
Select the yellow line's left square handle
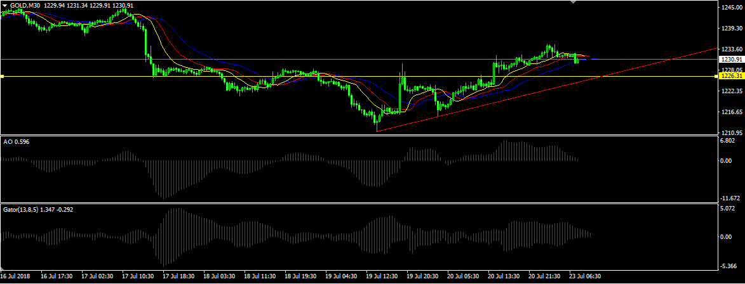click(2, 76)
